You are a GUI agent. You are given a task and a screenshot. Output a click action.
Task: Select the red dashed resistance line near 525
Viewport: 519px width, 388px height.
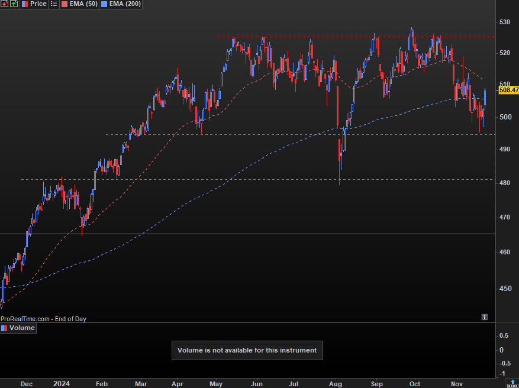tap(356, 37)
